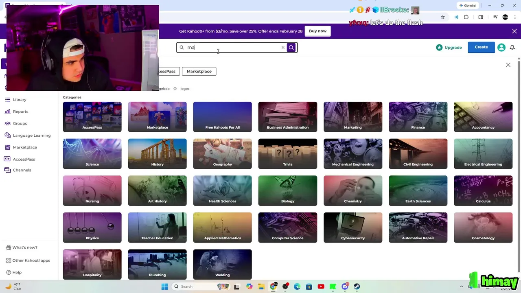Open What's new? in the sidebar
The height and width of the screenshot is (293, 521).
point(22,247)
